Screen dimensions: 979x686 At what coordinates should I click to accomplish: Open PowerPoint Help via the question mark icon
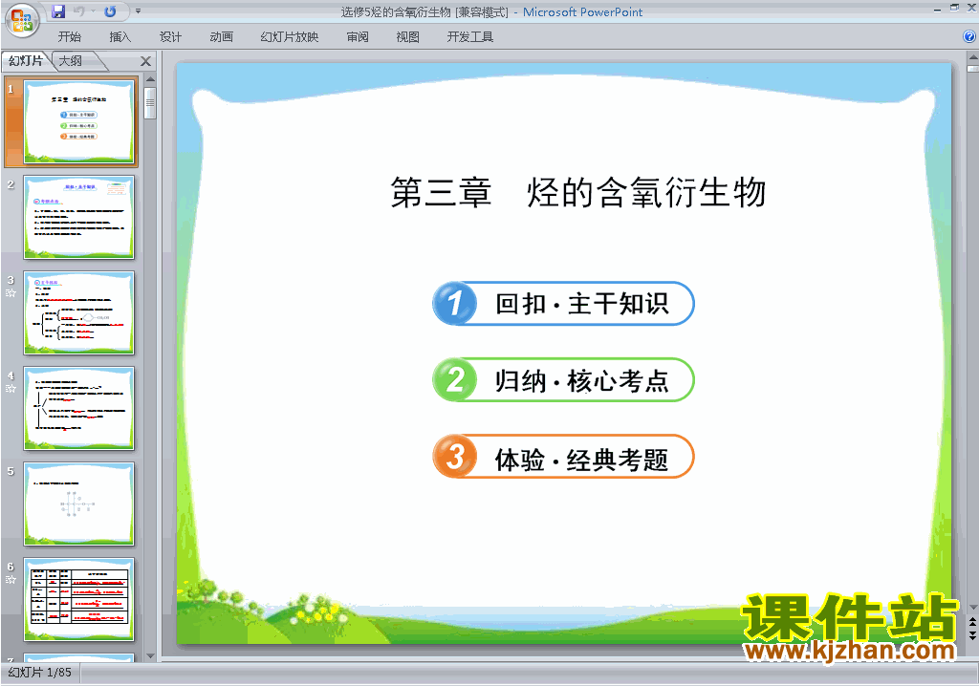[x=969, y=36]
